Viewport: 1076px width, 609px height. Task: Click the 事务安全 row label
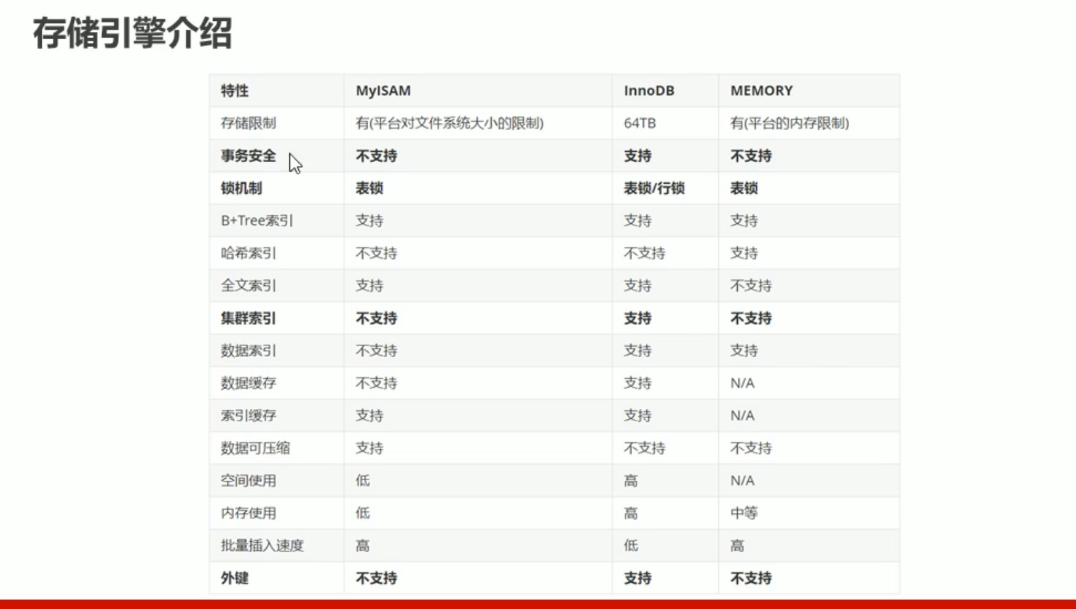[249, 156]
